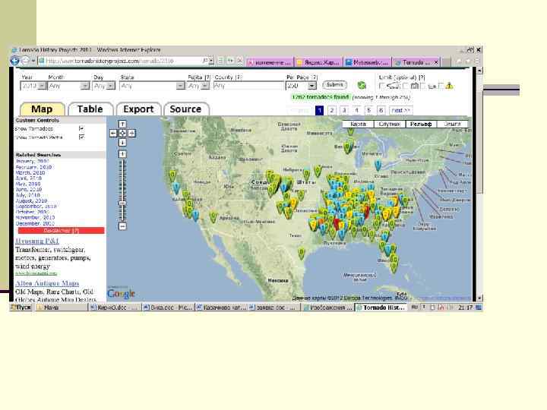This screenshot has height=410, width=547.
Task: Click the County input field
Action: [x=248, y=86]
